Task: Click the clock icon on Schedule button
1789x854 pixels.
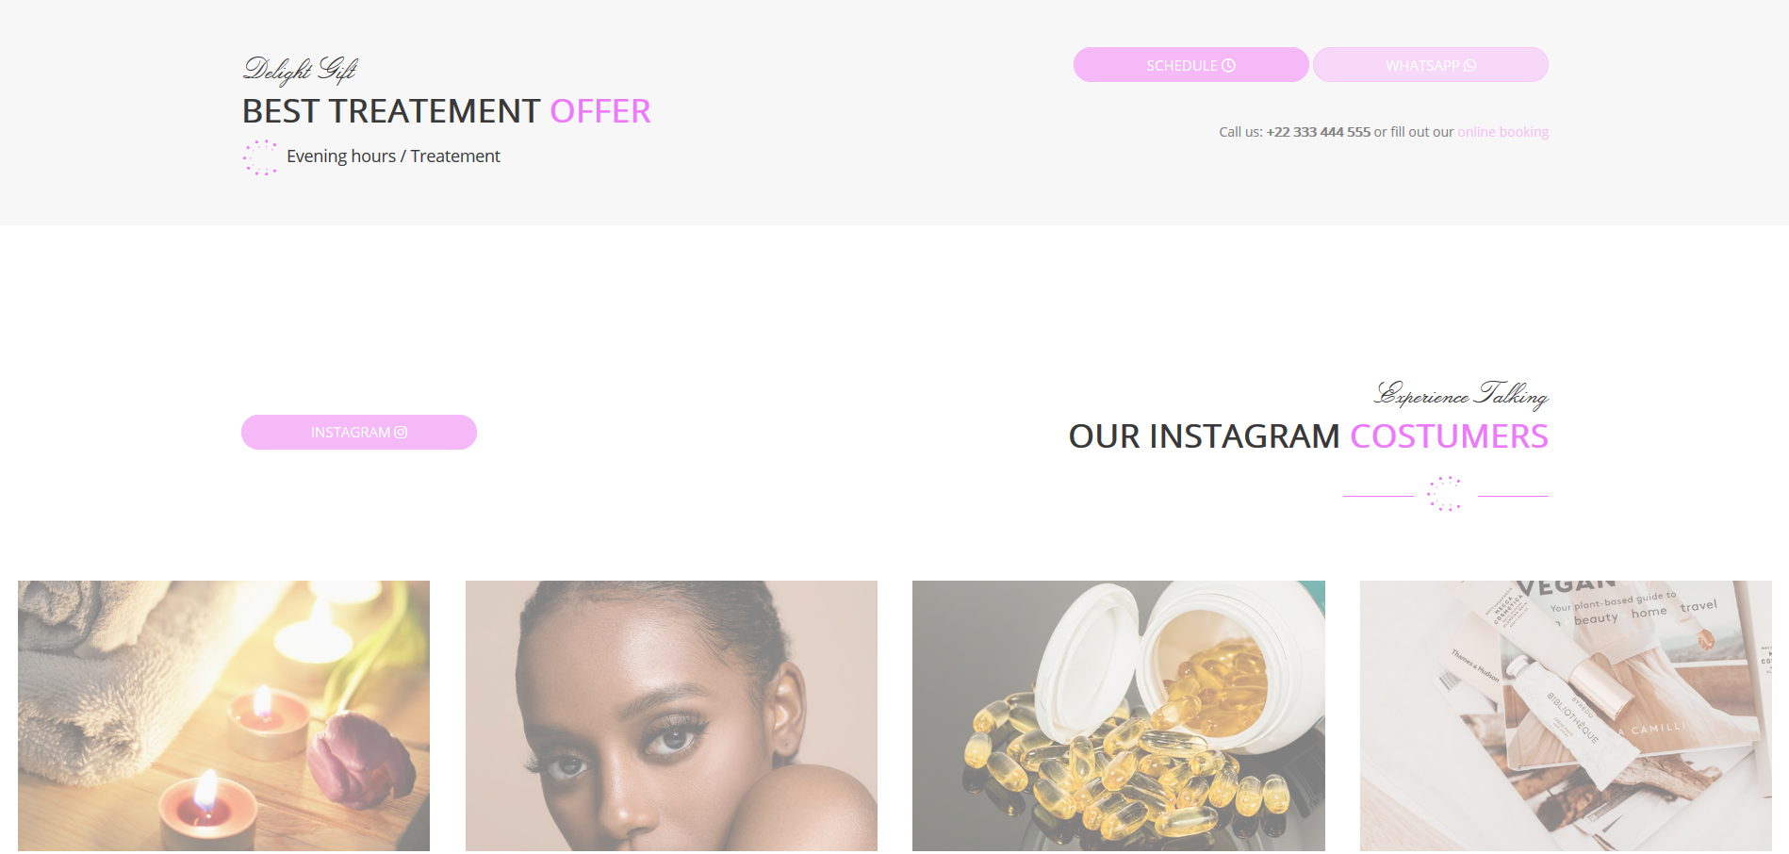Action: pyautogui.click(x=1228, y=65)
